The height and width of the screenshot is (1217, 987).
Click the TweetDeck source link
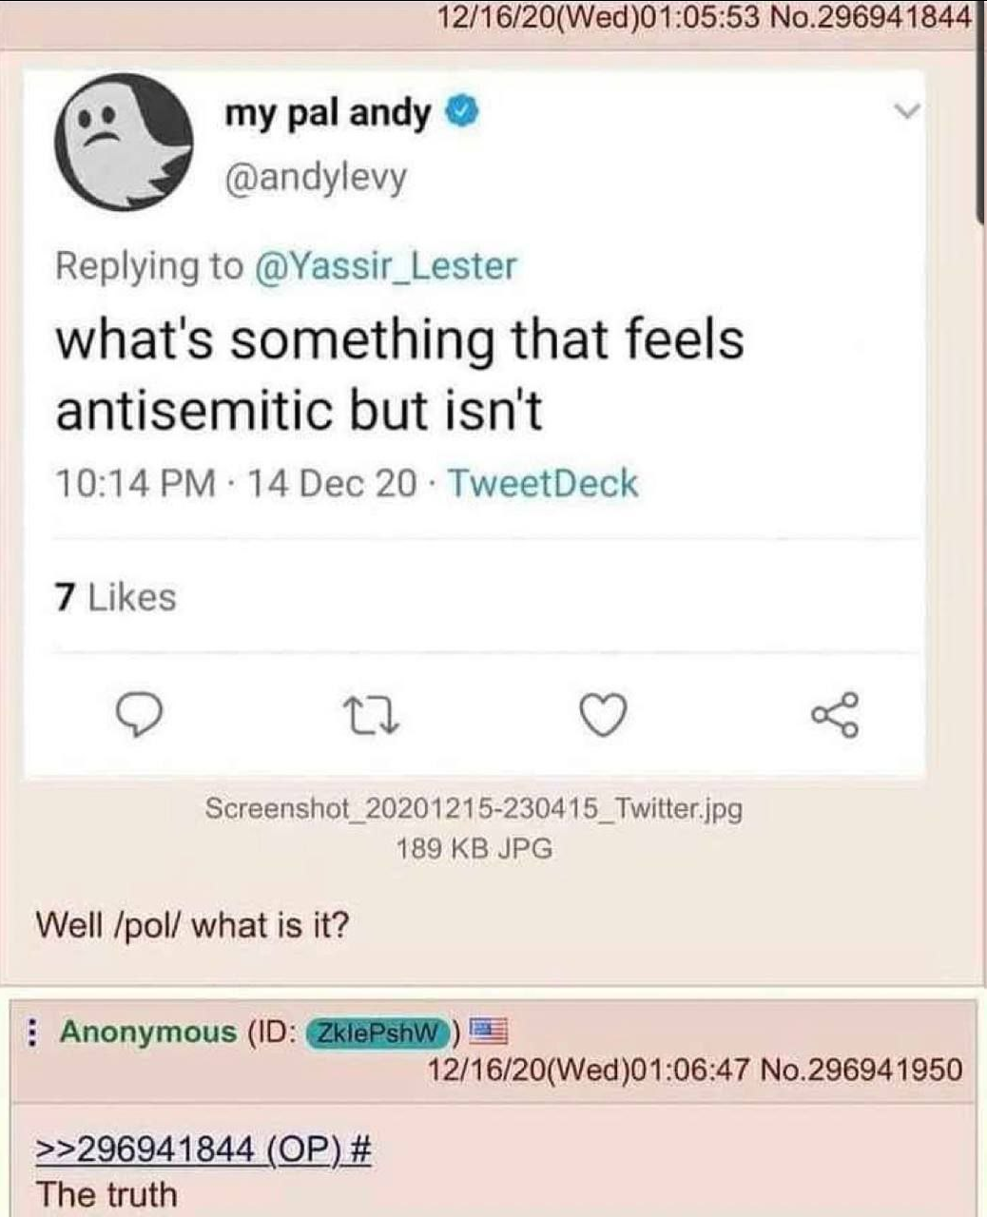click(x=542, y=484)
